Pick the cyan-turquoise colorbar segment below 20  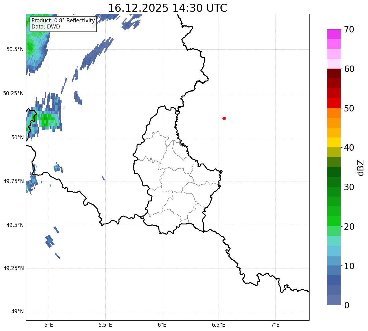[x=334, y=241]
